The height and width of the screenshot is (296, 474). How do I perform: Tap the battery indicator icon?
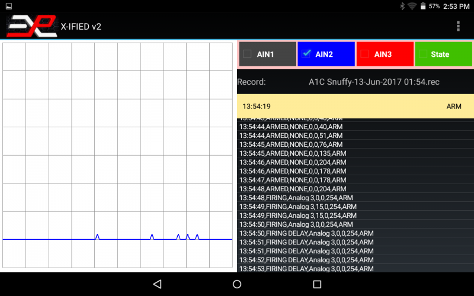click(423, 6)
